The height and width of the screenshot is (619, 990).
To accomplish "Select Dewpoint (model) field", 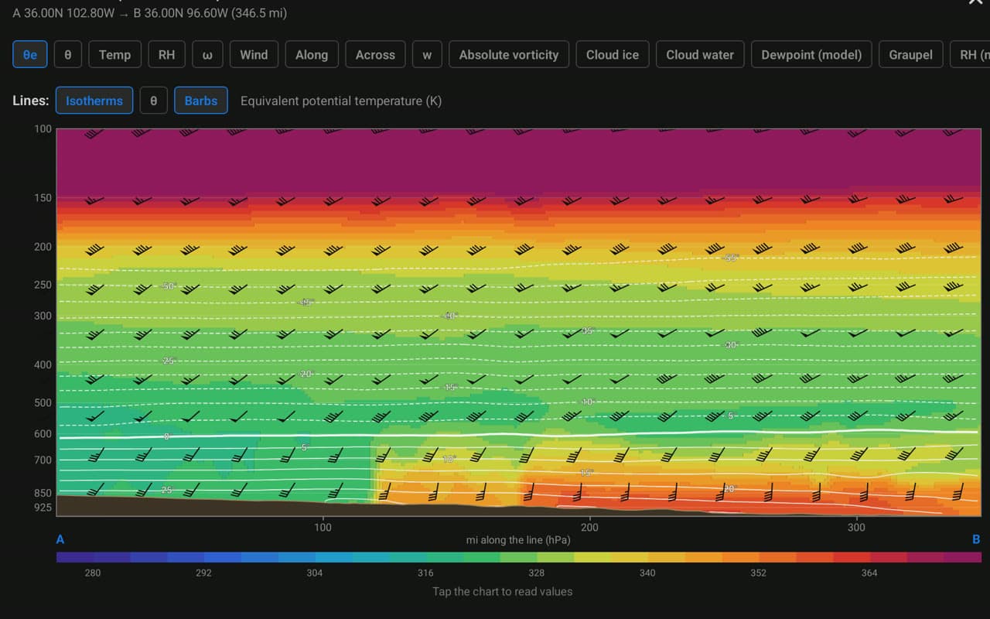I will coord(811,54).
